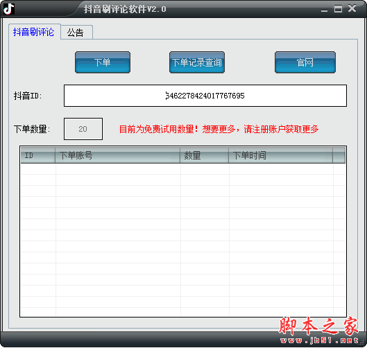Sort by the 下单账号 column header
The image size is (367, 348).
(x=117, y=155)
